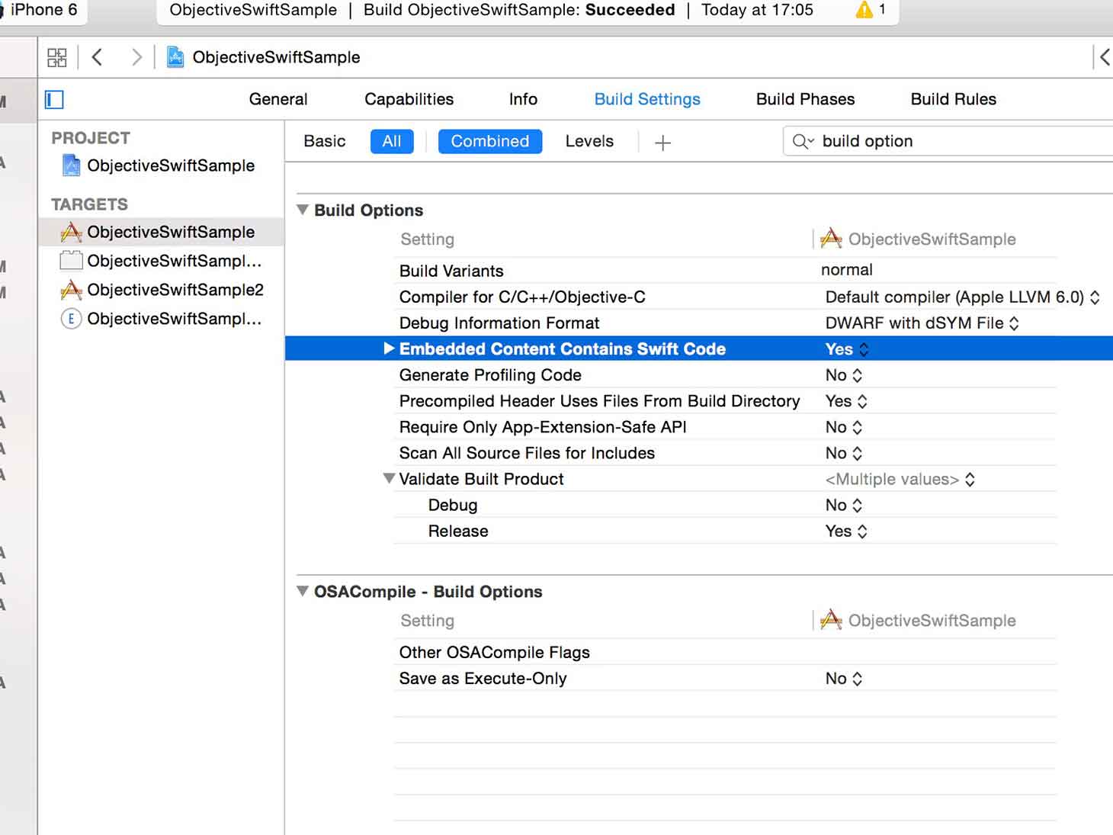Change the Generate Profiling Code value

tap(843, 375)
